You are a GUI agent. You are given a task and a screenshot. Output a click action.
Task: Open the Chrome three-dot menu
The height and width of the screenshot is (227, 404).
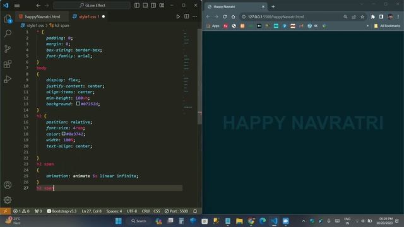pos(398,17)
